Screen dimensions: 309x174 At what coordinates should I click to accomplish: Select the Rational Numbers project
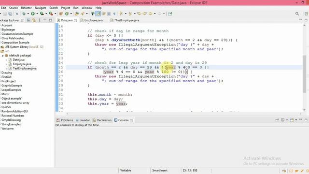pos(13,116)
